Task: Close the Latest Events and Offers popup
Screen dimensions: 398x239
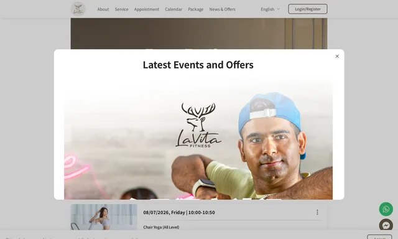Action: click(337, 56)
